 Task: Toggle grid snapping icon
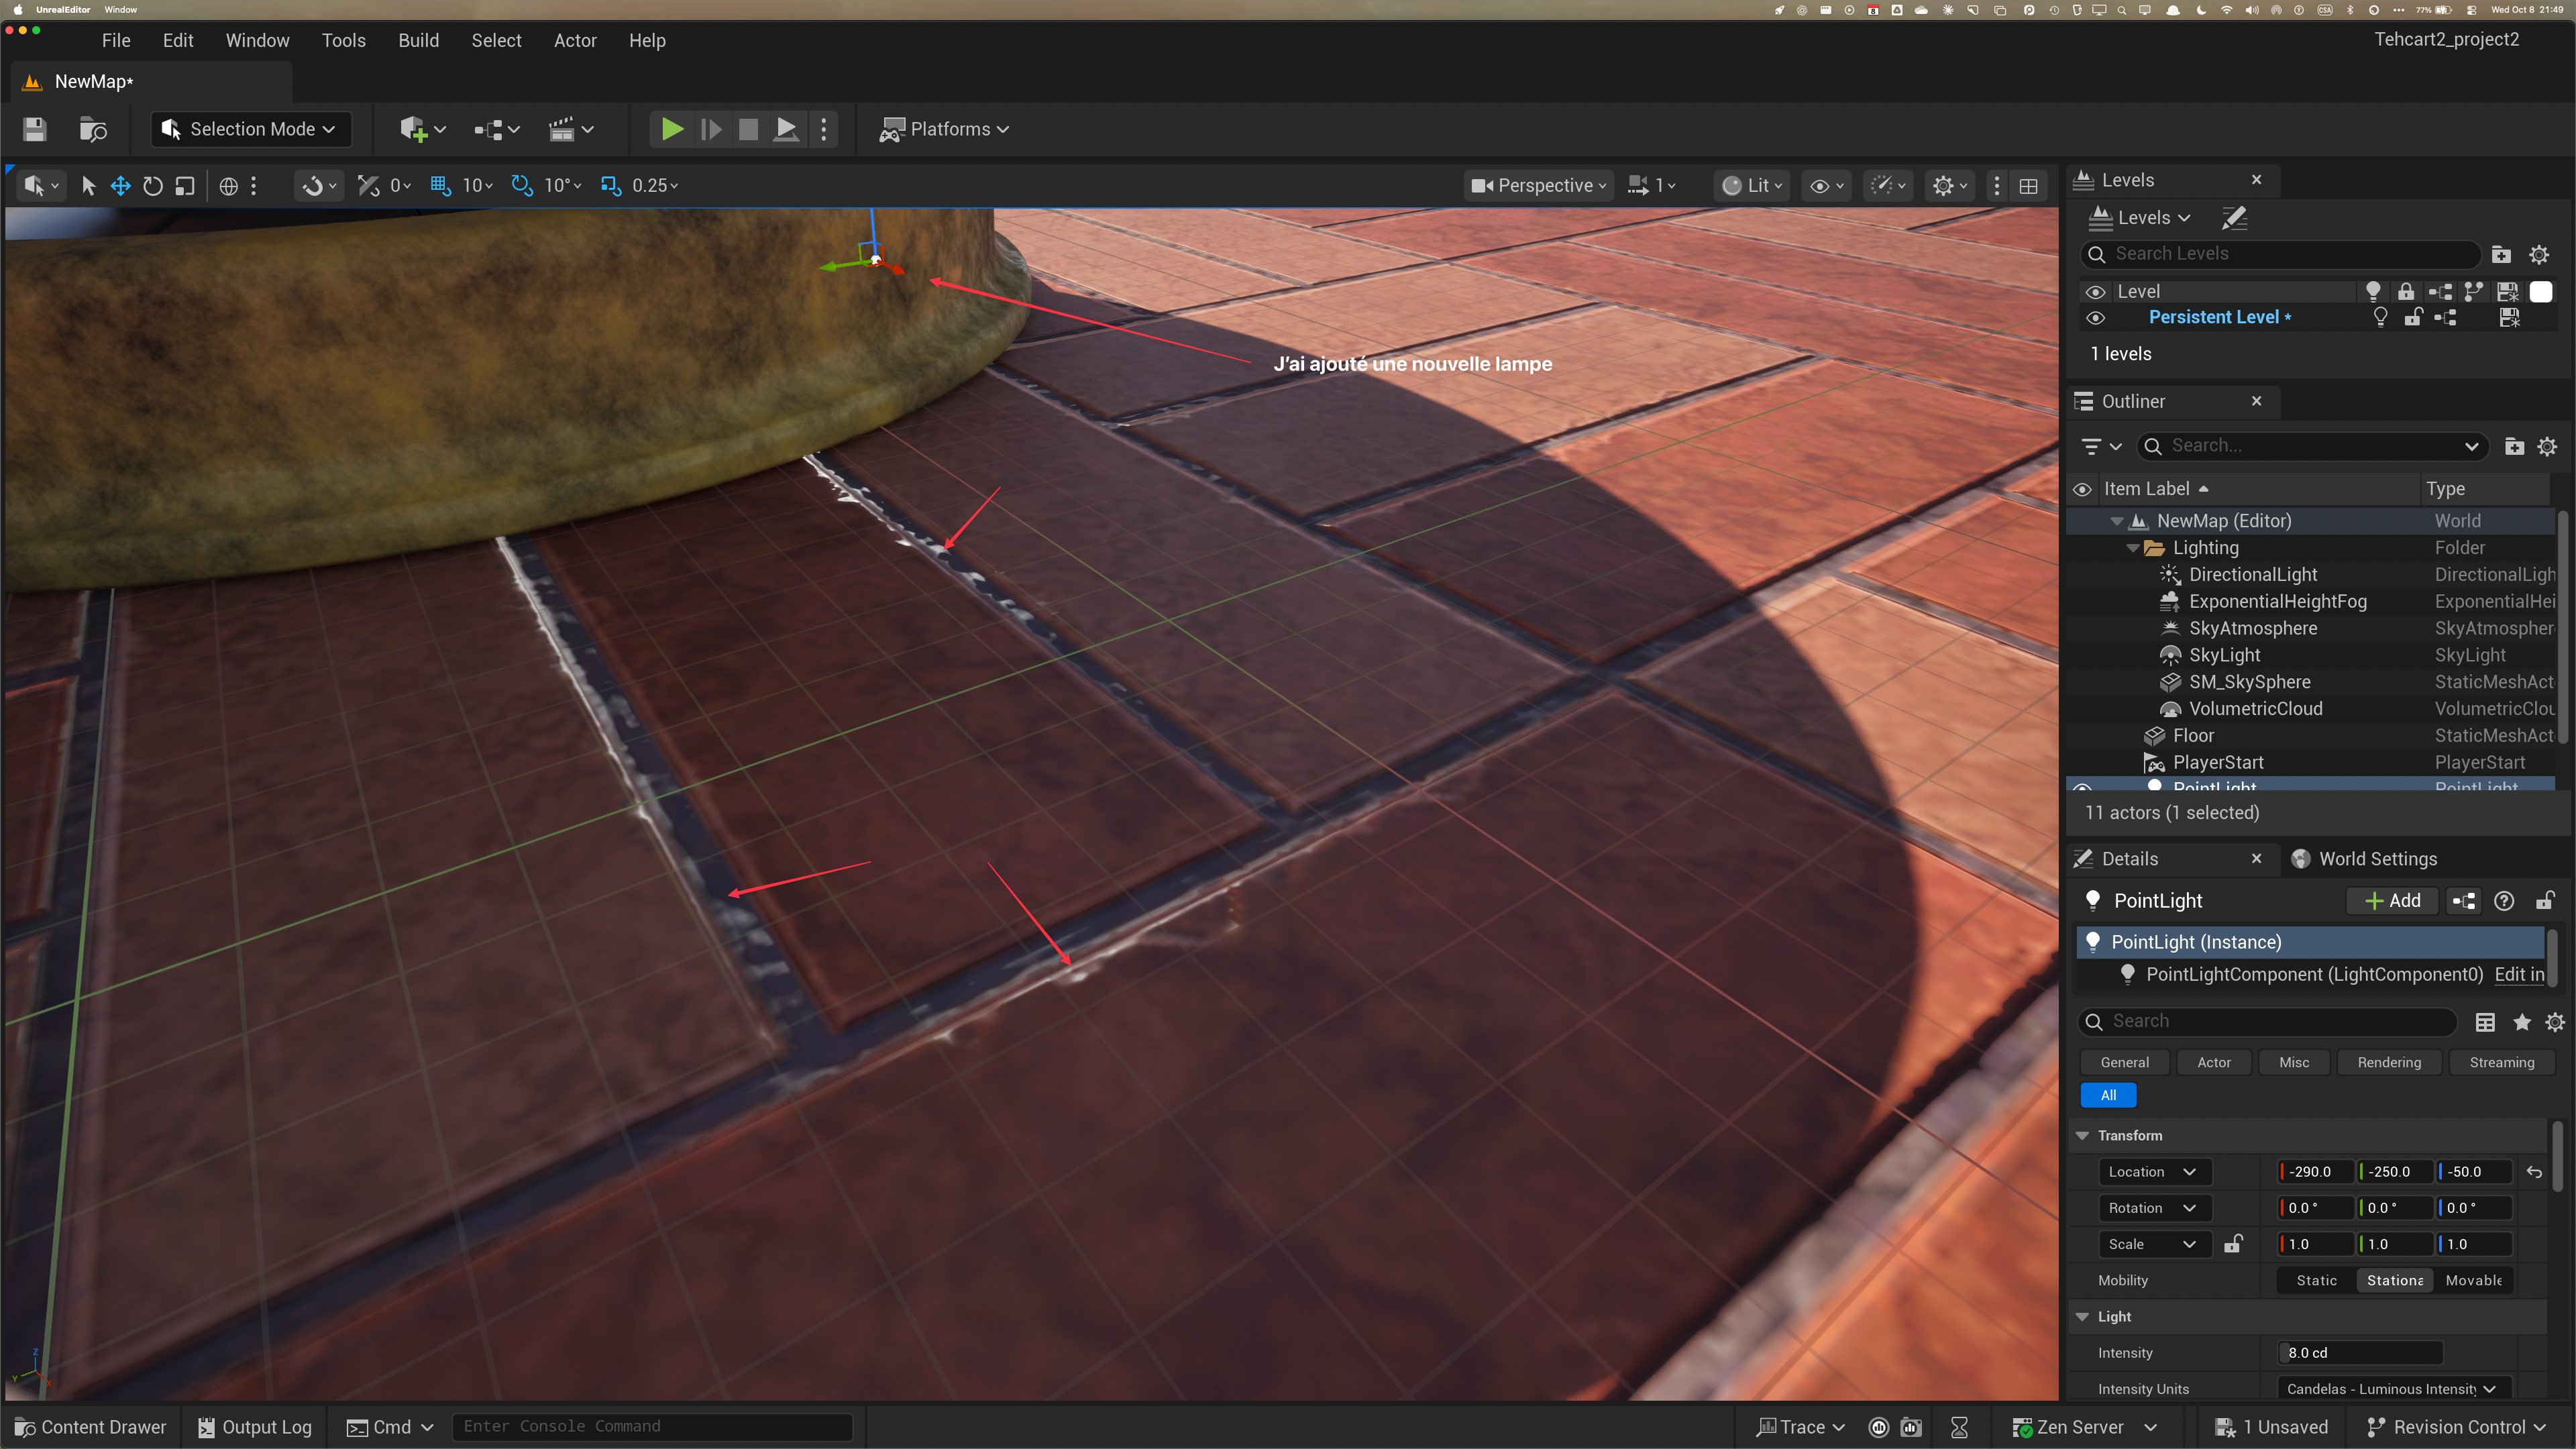pyautogui.click(x=440, y=186)
